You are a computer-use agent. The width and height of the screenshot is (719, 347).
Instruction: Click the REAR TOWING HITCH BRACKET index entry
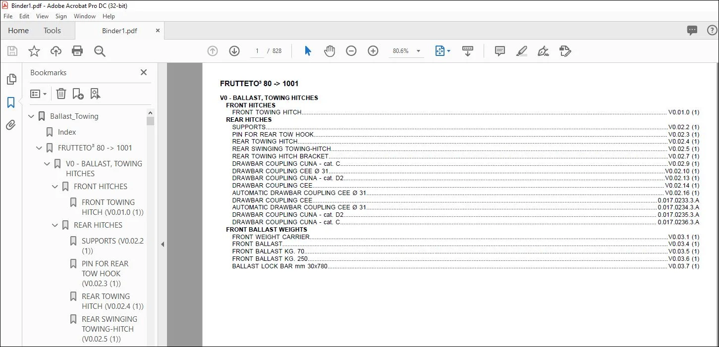[465, 156]
